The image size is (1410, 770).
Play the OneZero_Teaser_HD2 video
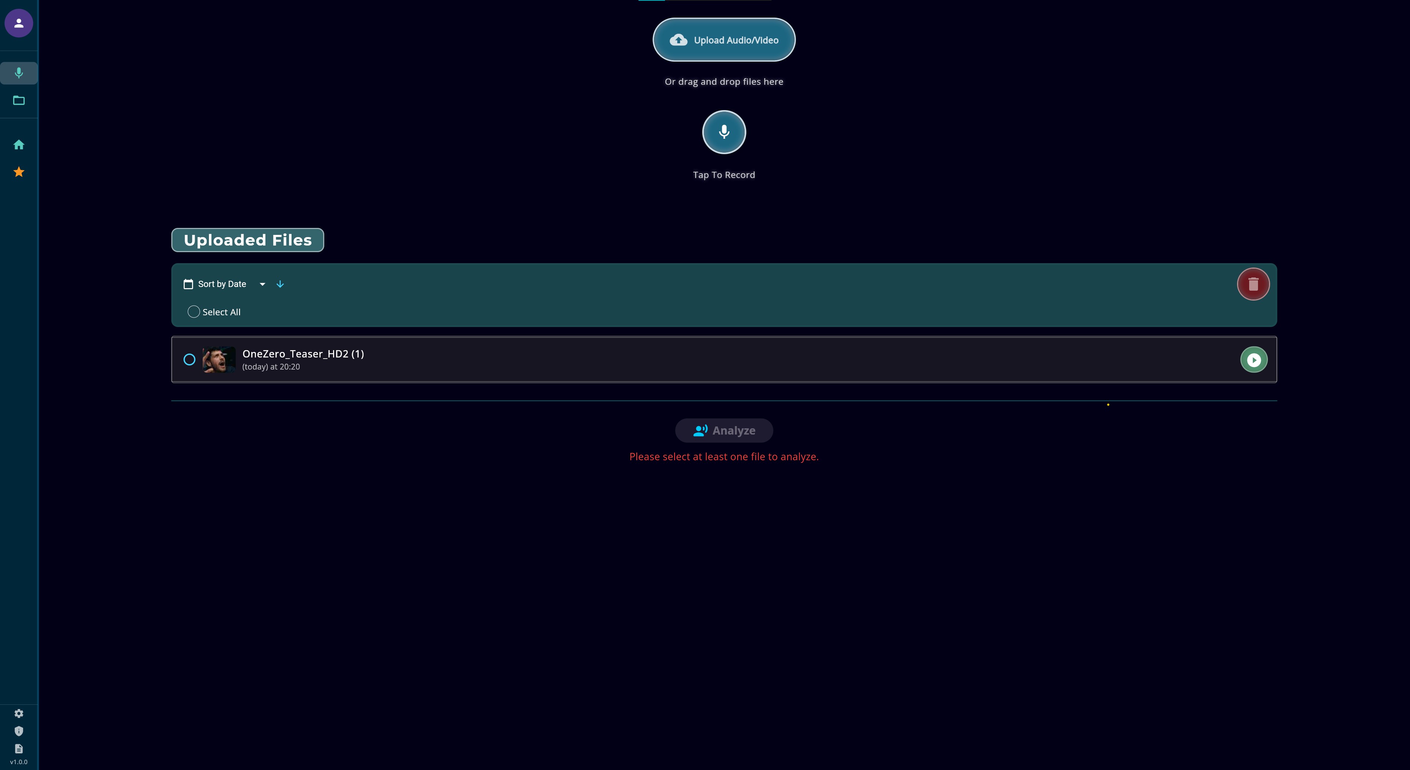pyautogui.click(x=1254, y=360)
